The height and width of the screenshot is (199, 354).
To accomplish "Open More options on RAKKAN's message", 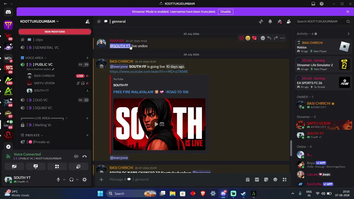I will pos(282,38).
